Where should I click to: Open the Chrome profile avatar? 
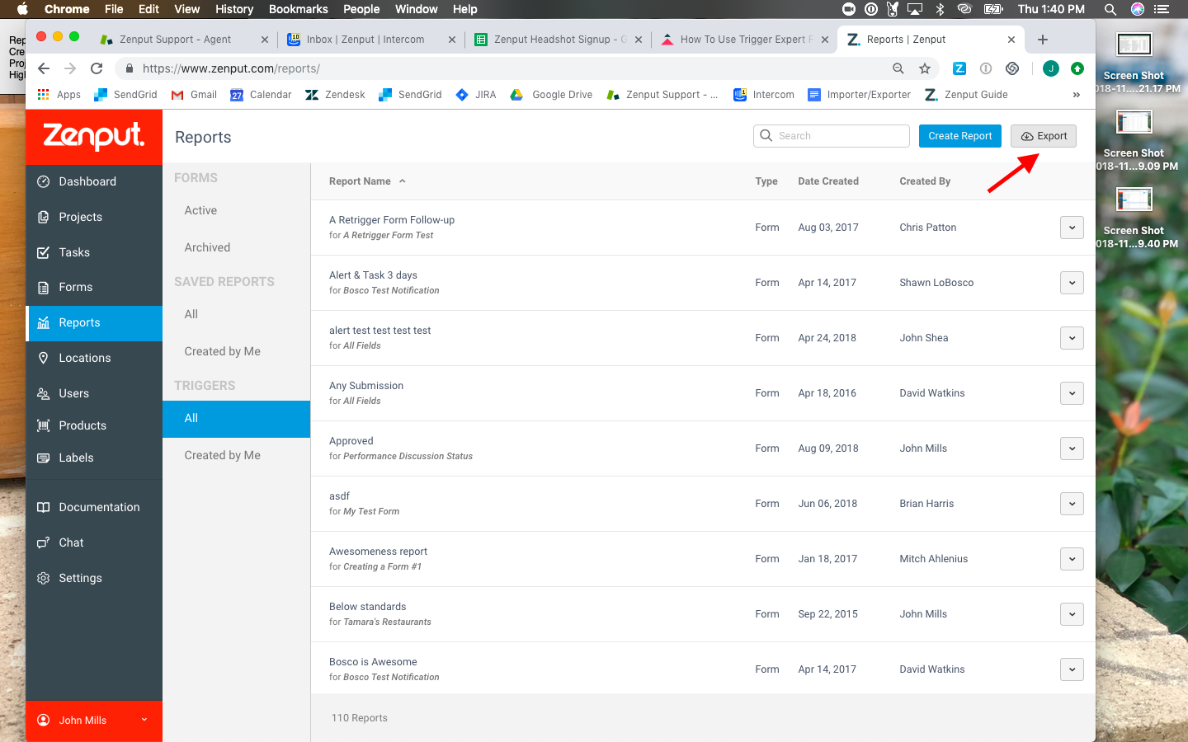coord(1051,68)
